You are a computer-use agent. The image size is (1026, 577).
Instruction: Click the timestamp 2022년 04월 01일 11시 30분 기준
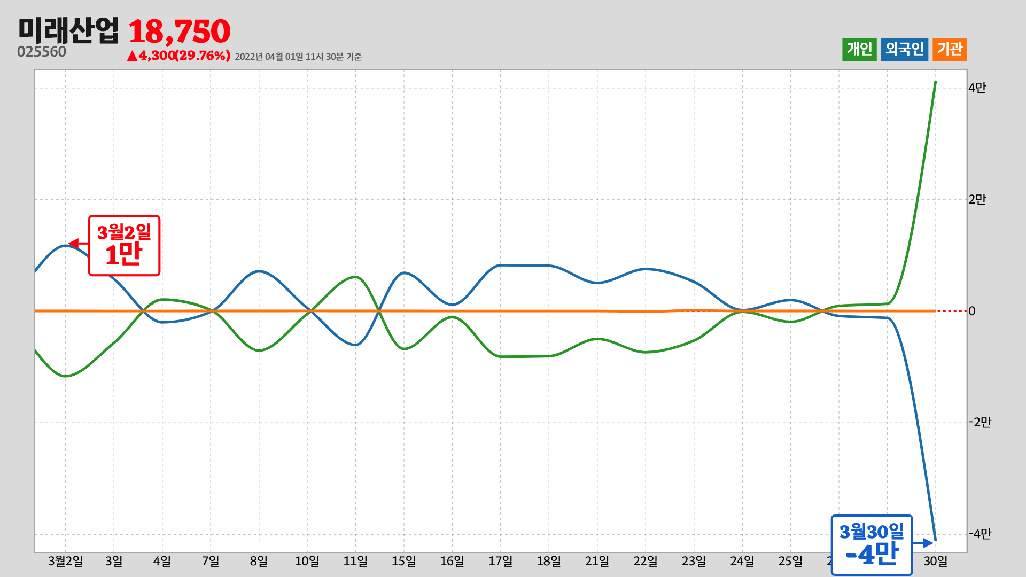tap(298, 57)
